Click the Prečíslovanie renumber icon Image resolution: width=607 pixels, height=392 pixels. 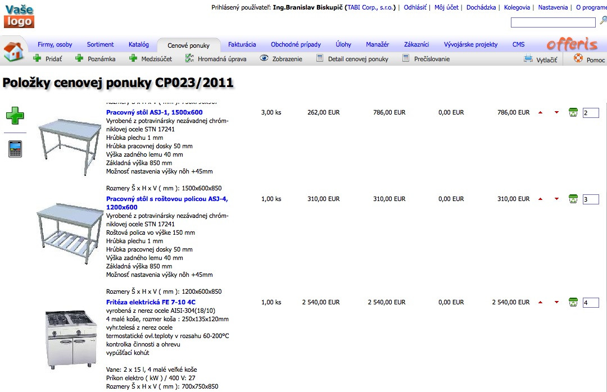click(406, 58)
